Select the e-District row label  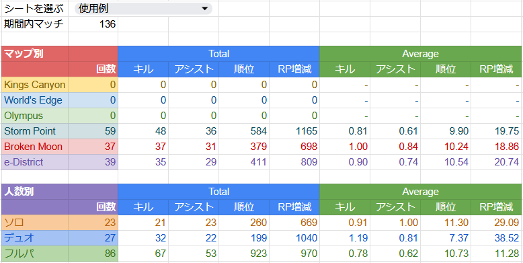tap(35, 162)
